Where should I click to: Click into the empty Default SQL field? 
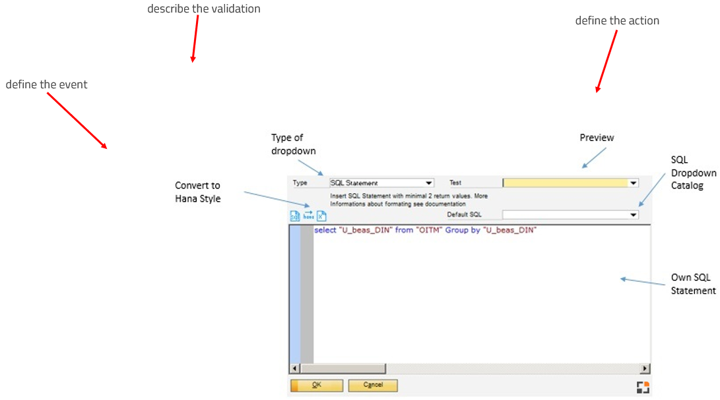564,215
